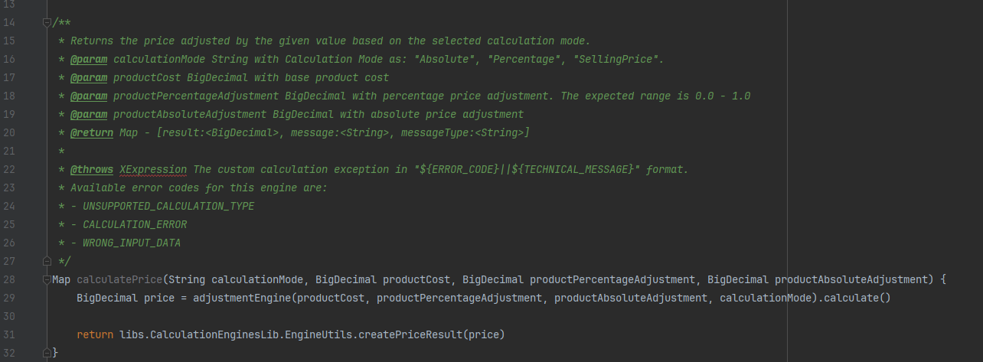Collapse the calculatePrice method fold marker
The height and width of the screenshot is (362, 983).
click(x=47, y=279)
